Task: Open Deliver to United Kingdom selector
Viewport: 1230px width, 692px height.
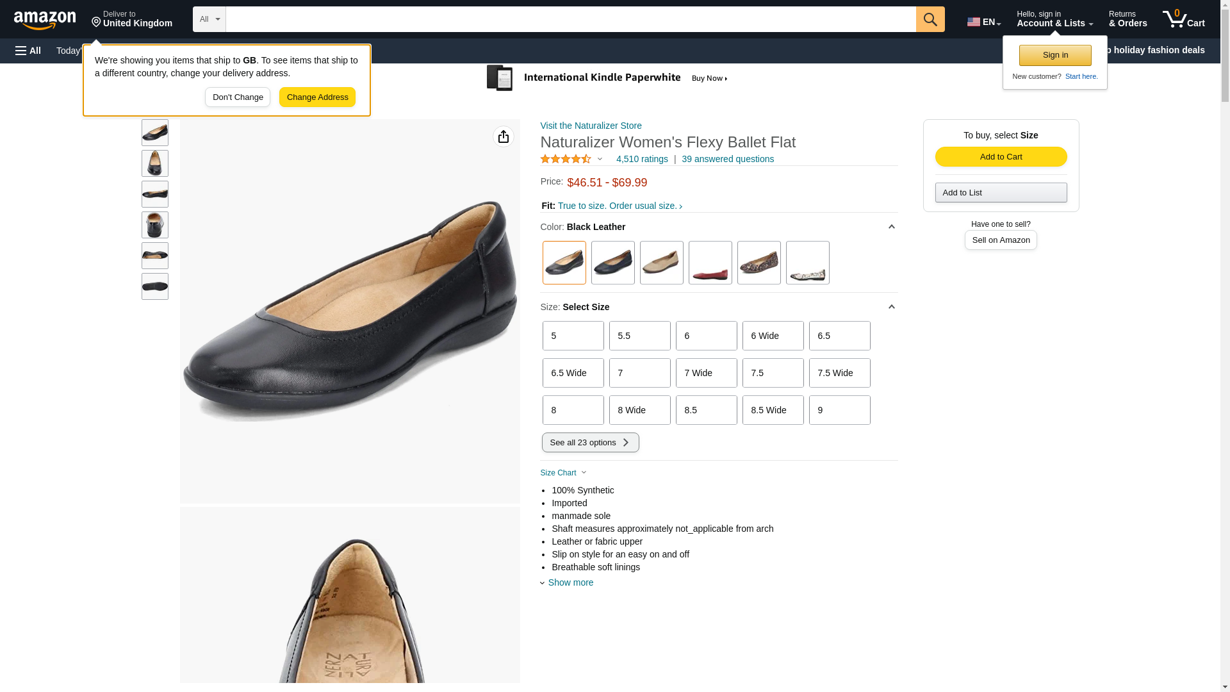Action: click(132, 19)
